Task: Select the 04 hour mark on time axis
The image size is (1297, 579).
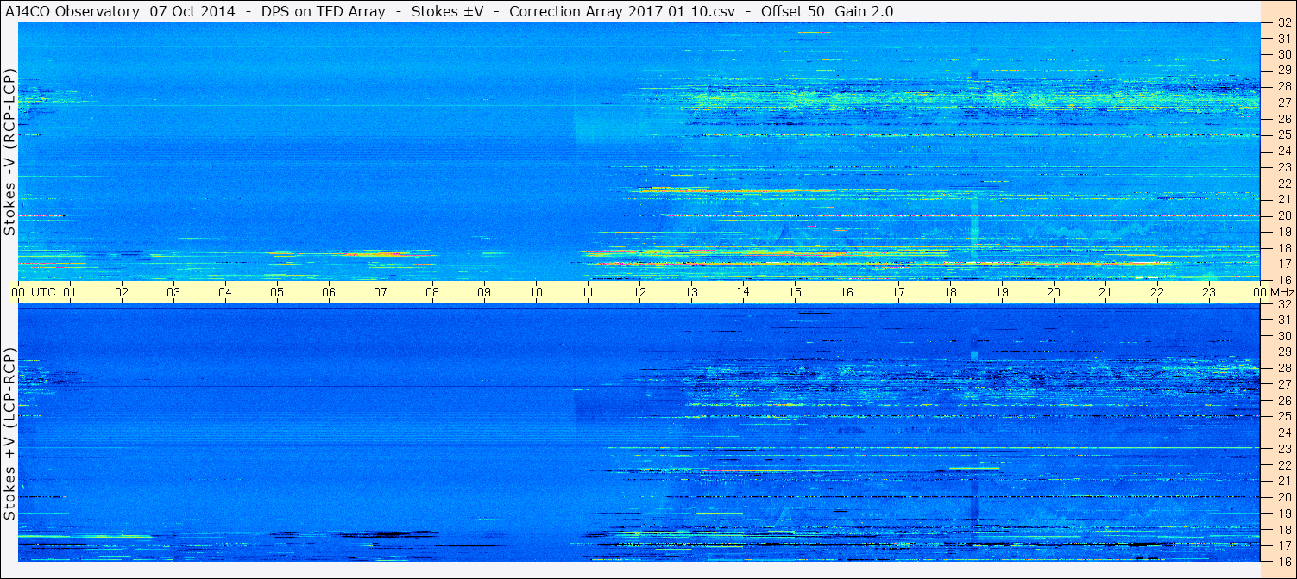Action: point(225,292)
